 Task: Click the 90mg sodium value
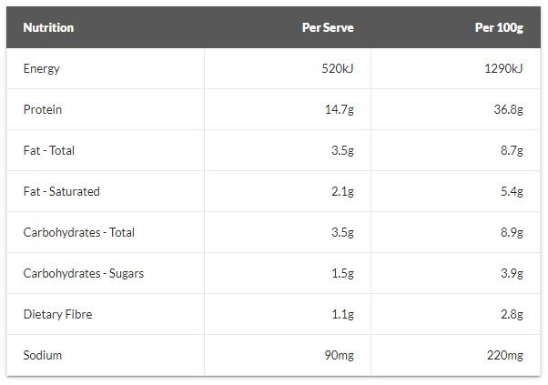tap(339, 355)
